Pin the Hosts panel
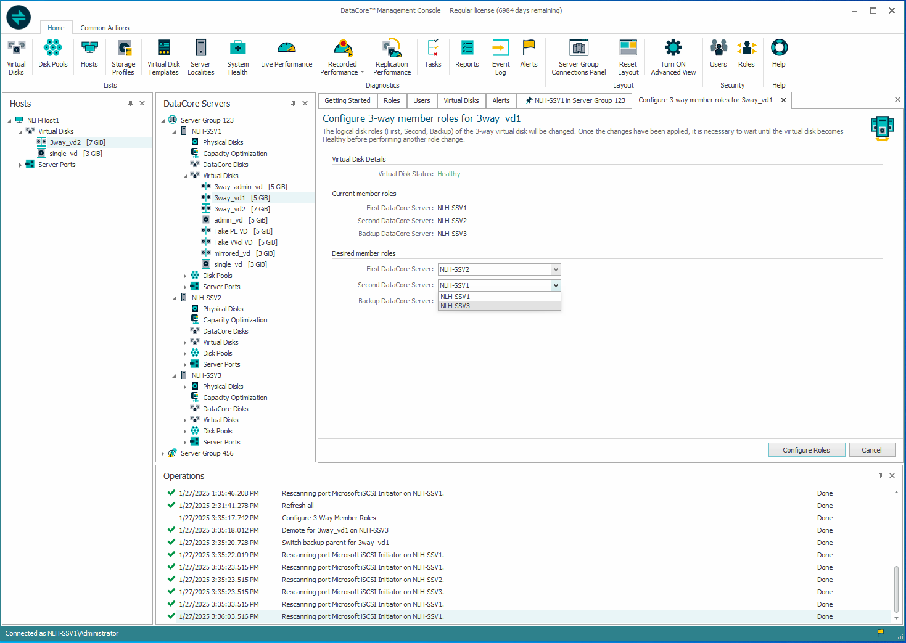The image size is (906, 643). (x=130, y=104)
